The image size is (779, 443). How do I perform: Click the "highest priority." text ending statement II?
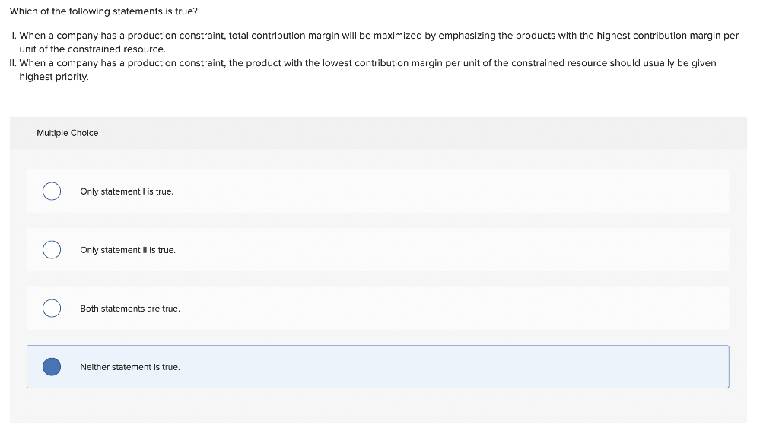point(53,77)
